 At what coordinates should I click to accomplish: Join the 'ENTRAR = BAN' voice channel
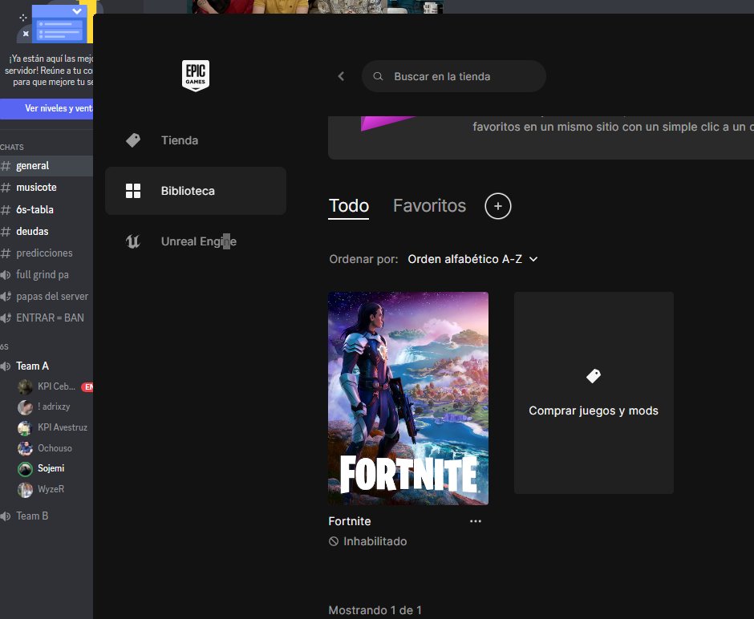47,318
